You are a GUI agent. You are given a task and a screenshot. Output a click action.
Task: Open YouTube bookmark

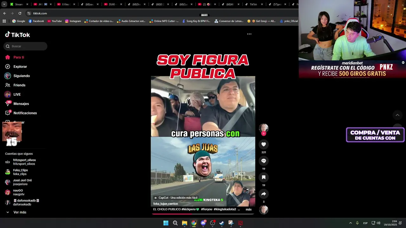click(55, 21)
